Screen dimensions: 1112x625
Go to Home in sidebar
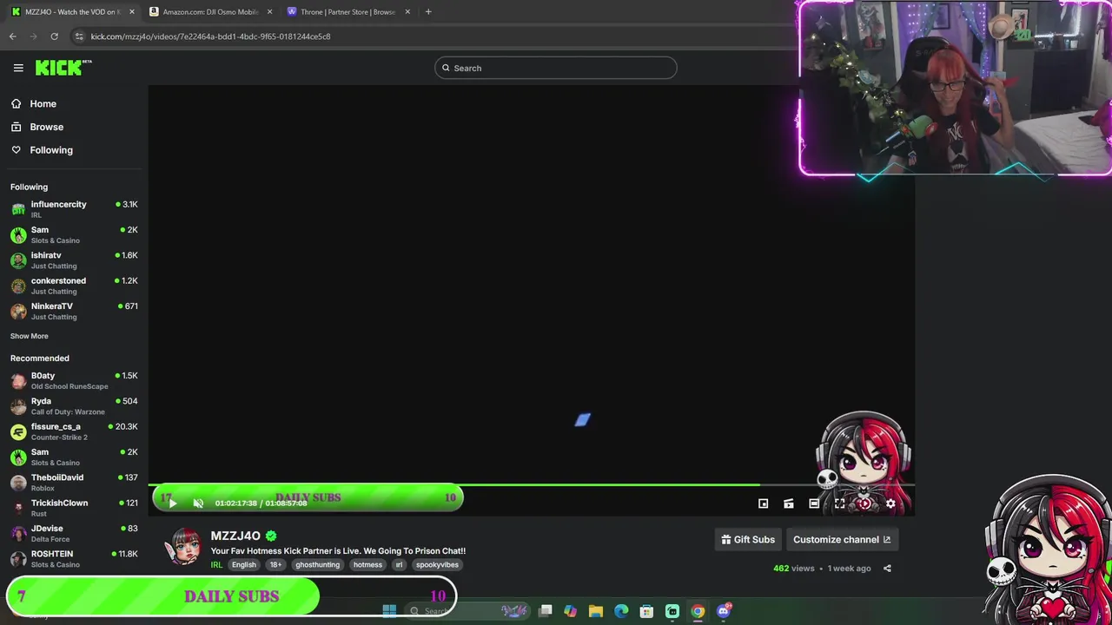click(x=43, y=104)
